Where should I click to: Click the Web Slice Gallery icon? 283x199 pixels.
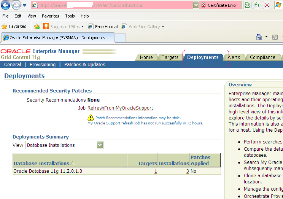pyautogui.click(x=124, y=27)
